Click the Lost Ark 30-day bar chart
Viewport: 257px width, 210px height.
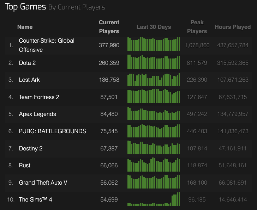pyautogui.click(x=154, y=80)
